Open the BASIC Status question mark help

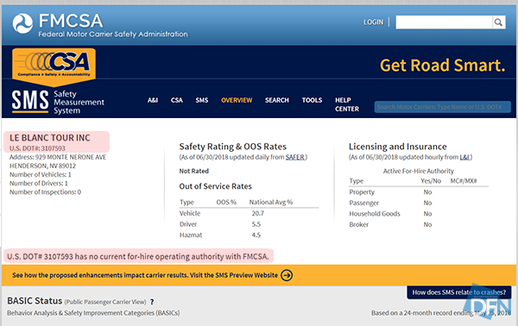[152, 302]
